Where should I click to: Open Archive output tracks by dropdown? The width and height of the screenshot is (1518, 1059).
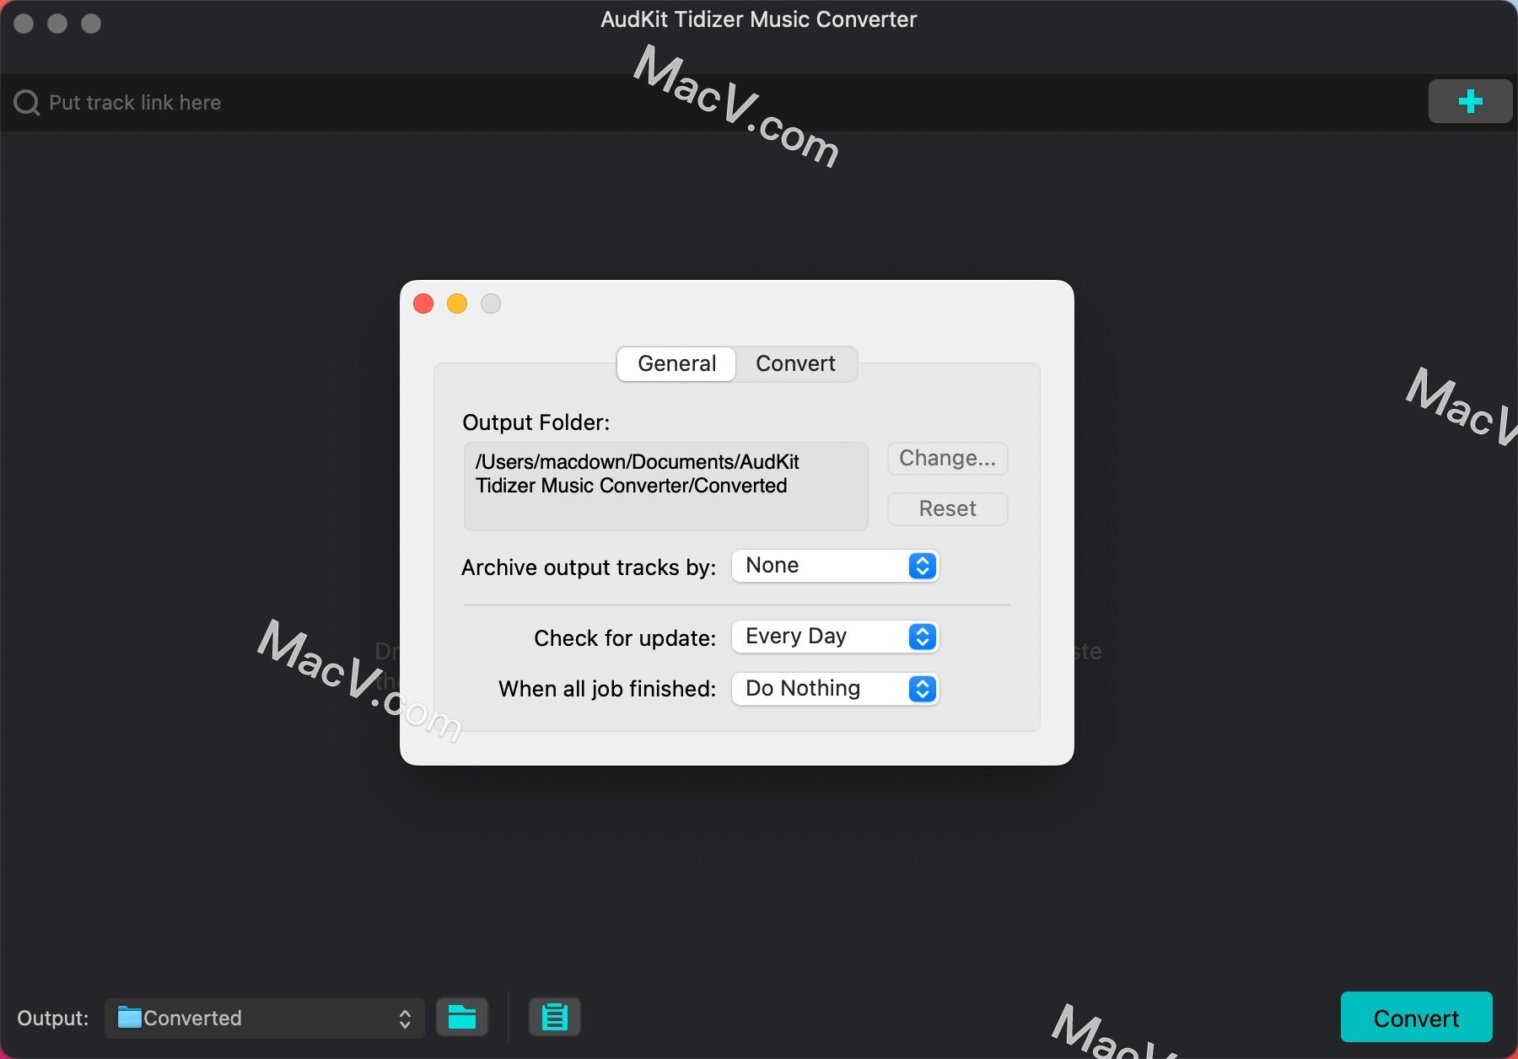(835, 566)
